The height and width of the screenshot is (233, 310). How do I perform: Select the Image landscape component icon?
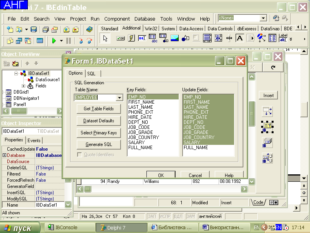tap(175, 38)
